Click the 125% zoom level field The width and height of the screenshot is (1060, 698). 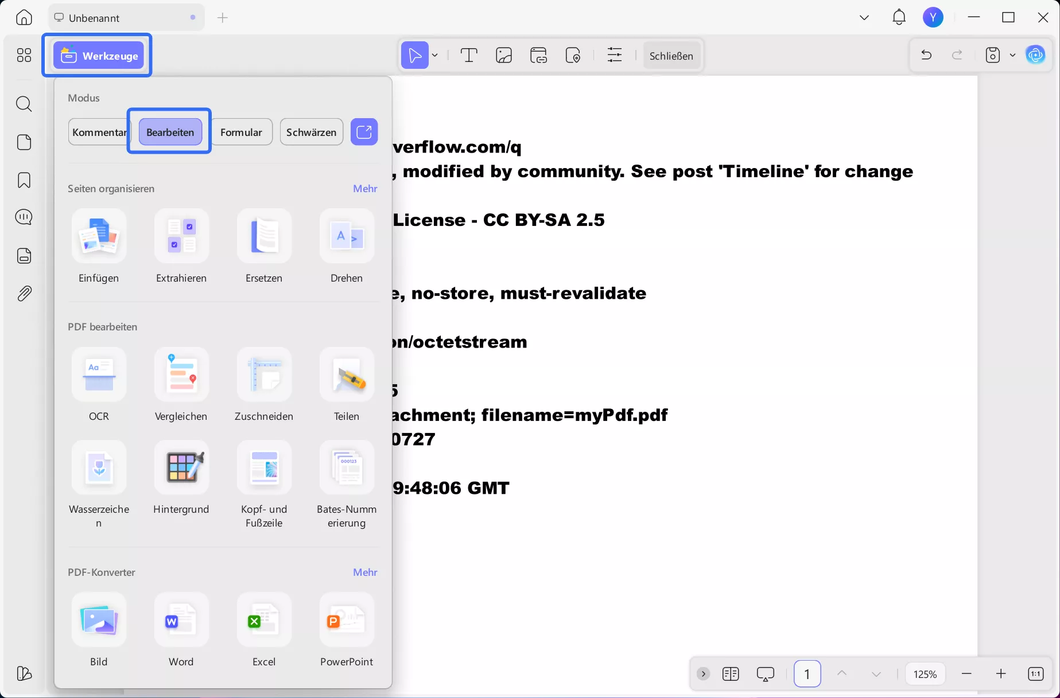tap(925, 674)
